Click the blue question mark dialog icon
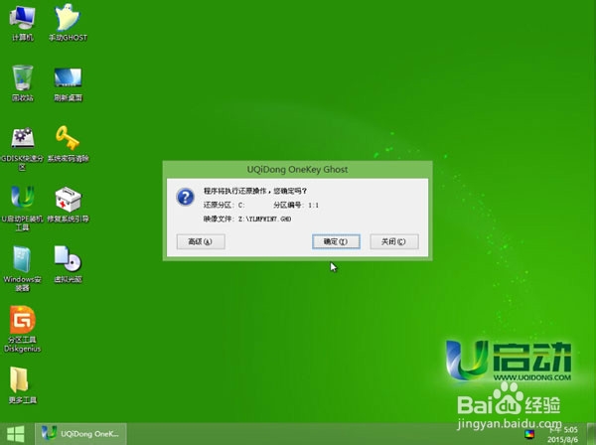Viewport: 596px width, 445px height. [x=186, y=197]
